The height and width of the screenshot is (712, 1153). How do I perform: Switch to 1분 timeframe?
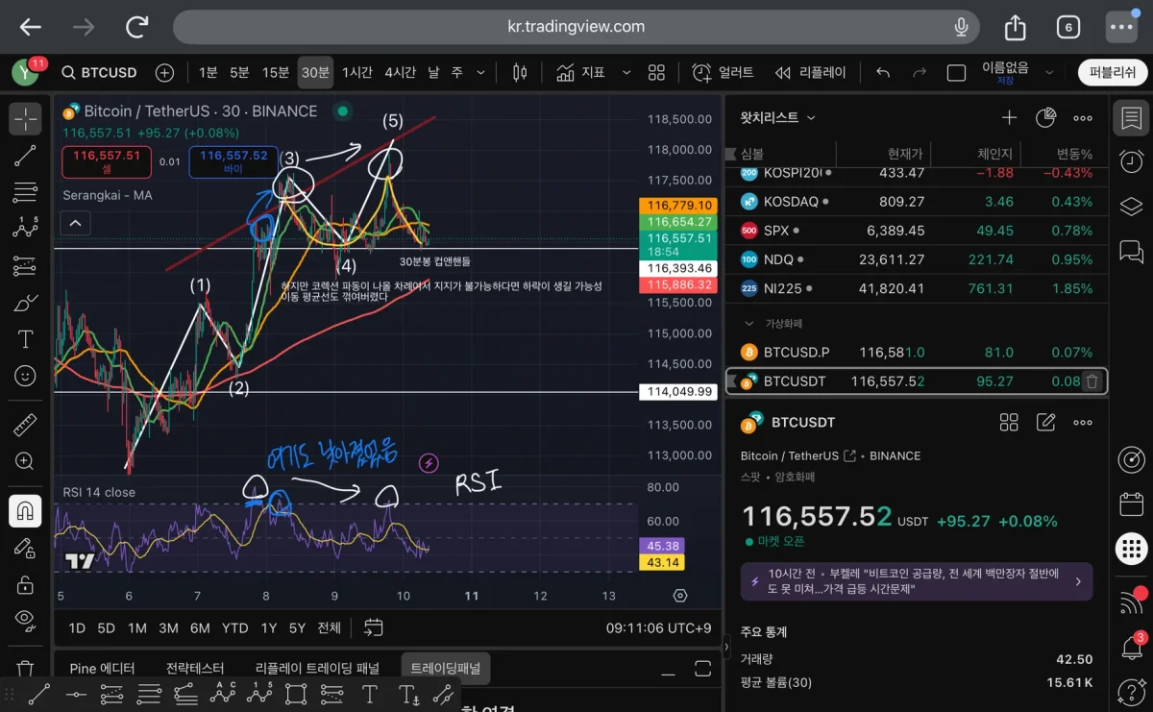(x=209, y=72)
